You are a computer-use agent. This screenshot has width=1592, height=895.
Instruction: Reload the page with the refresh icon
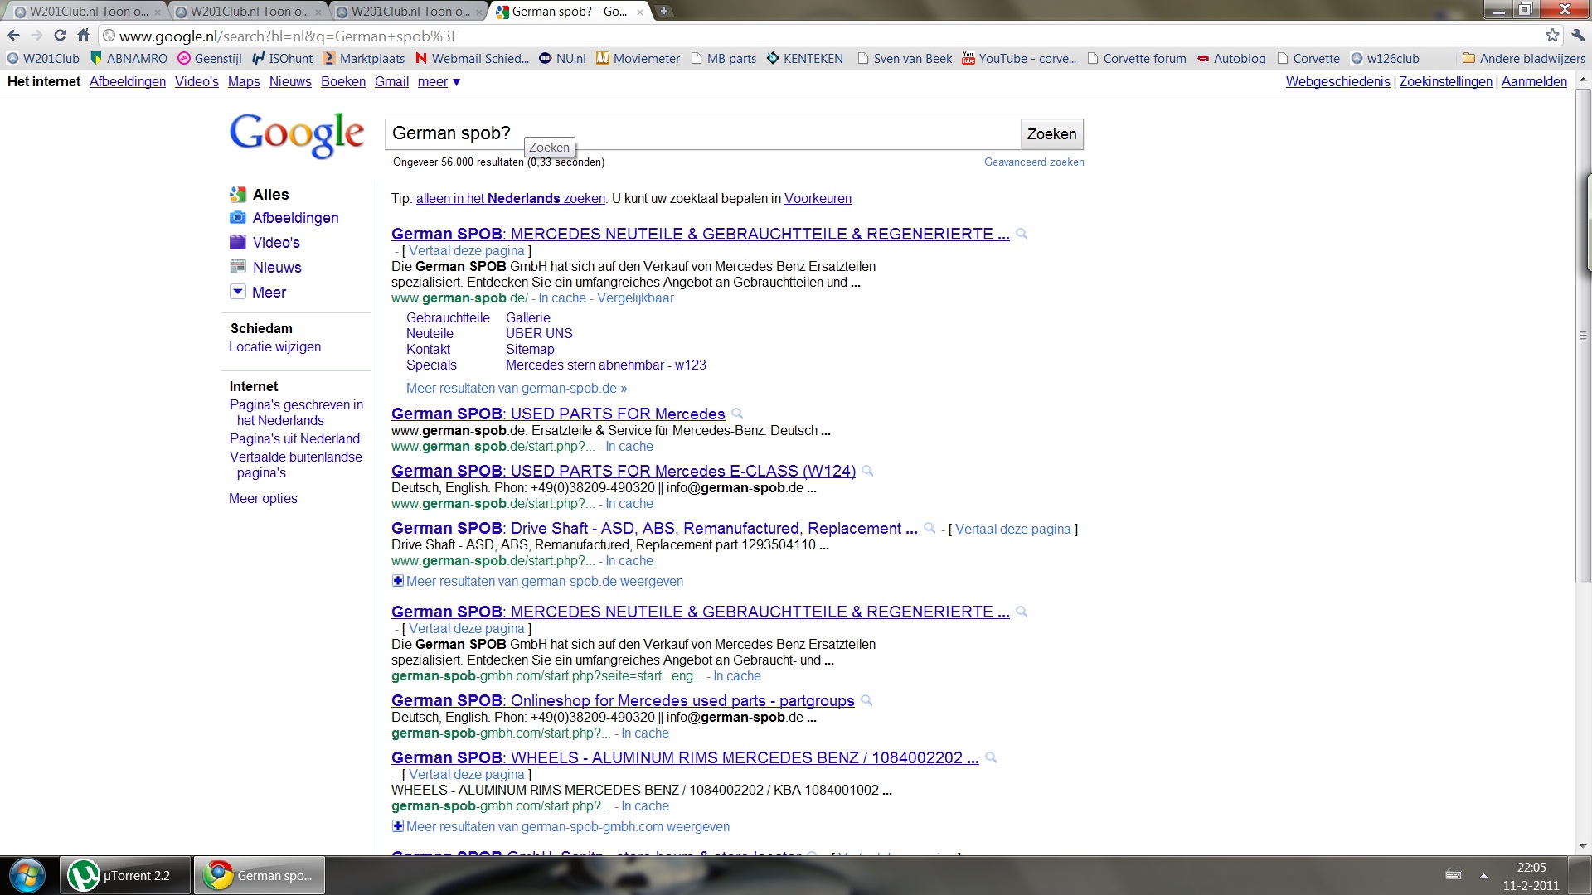pyautogui.click(x=60, y=35)
